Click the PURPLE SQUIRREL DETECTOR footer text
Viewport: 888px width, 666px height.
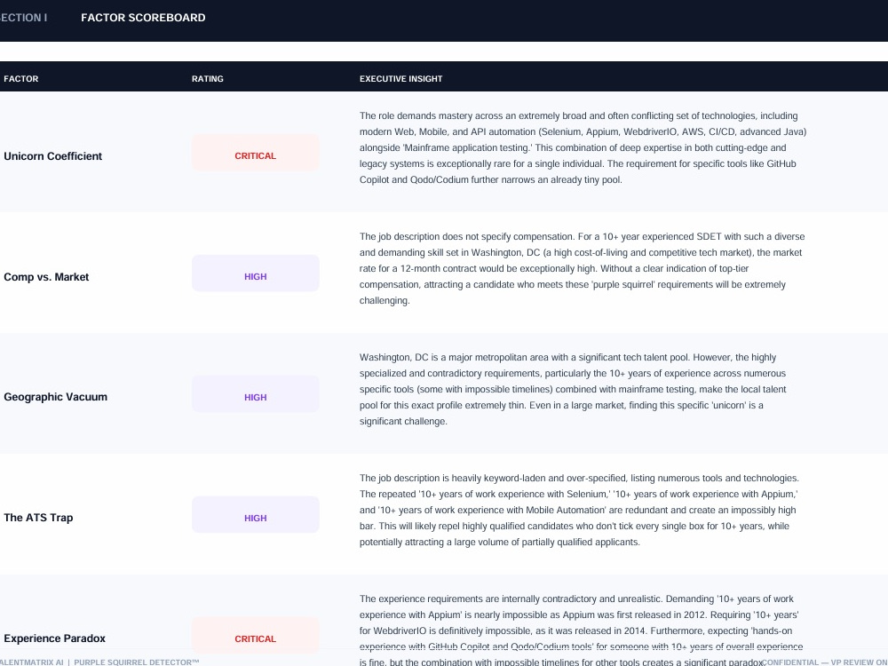pos(137,662)
